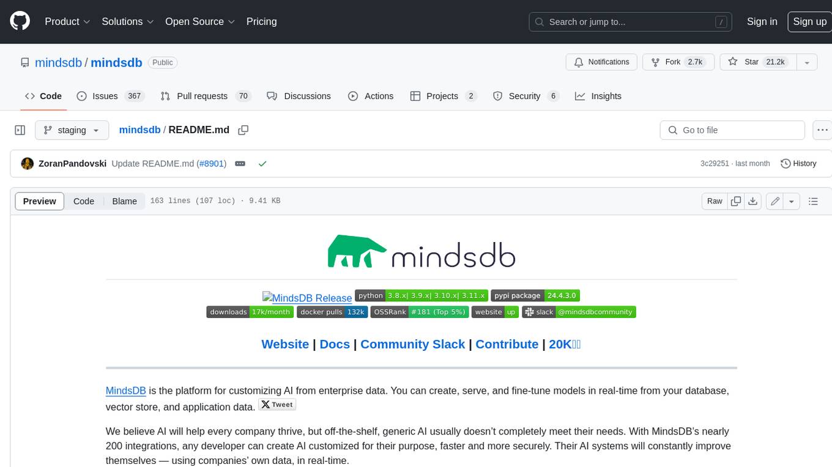The image size is (832, 467).
Task: Click the docker pulls badge
Action: (x=332, y=312)
